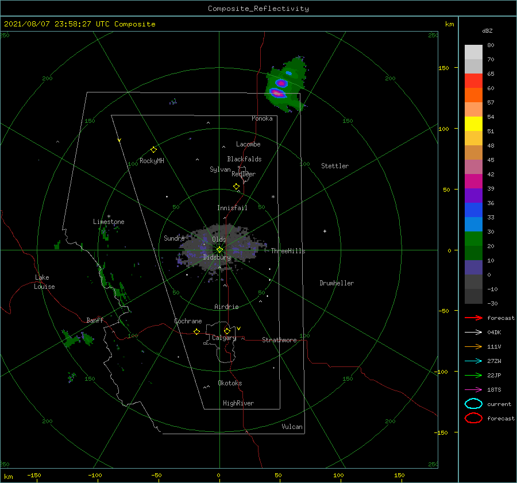
Task: Click the asterisk marker above Limestone
Action: (109, 217)
